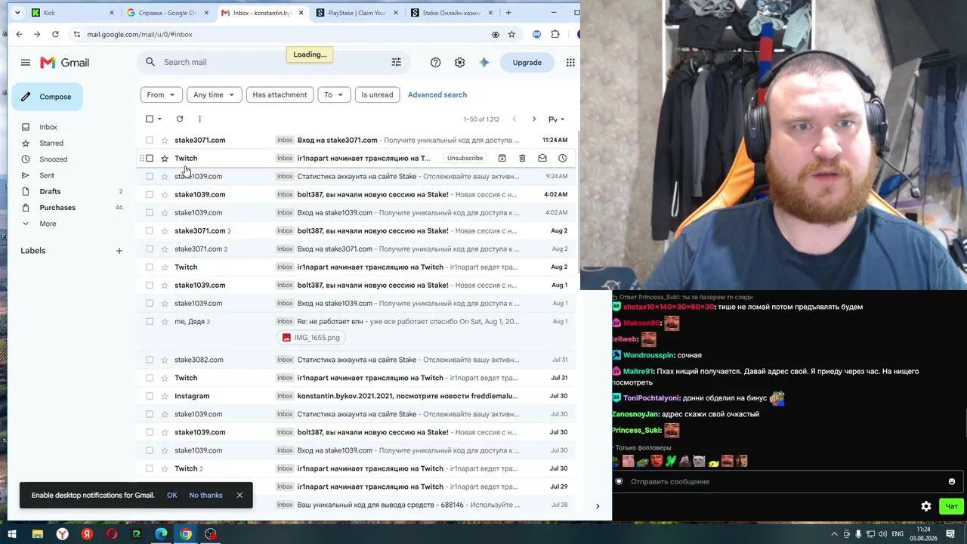The width and height of the screenshot is (967, 544).
Task: Open the More options three-dot menu above the list
Action: [x=199, y=119]
